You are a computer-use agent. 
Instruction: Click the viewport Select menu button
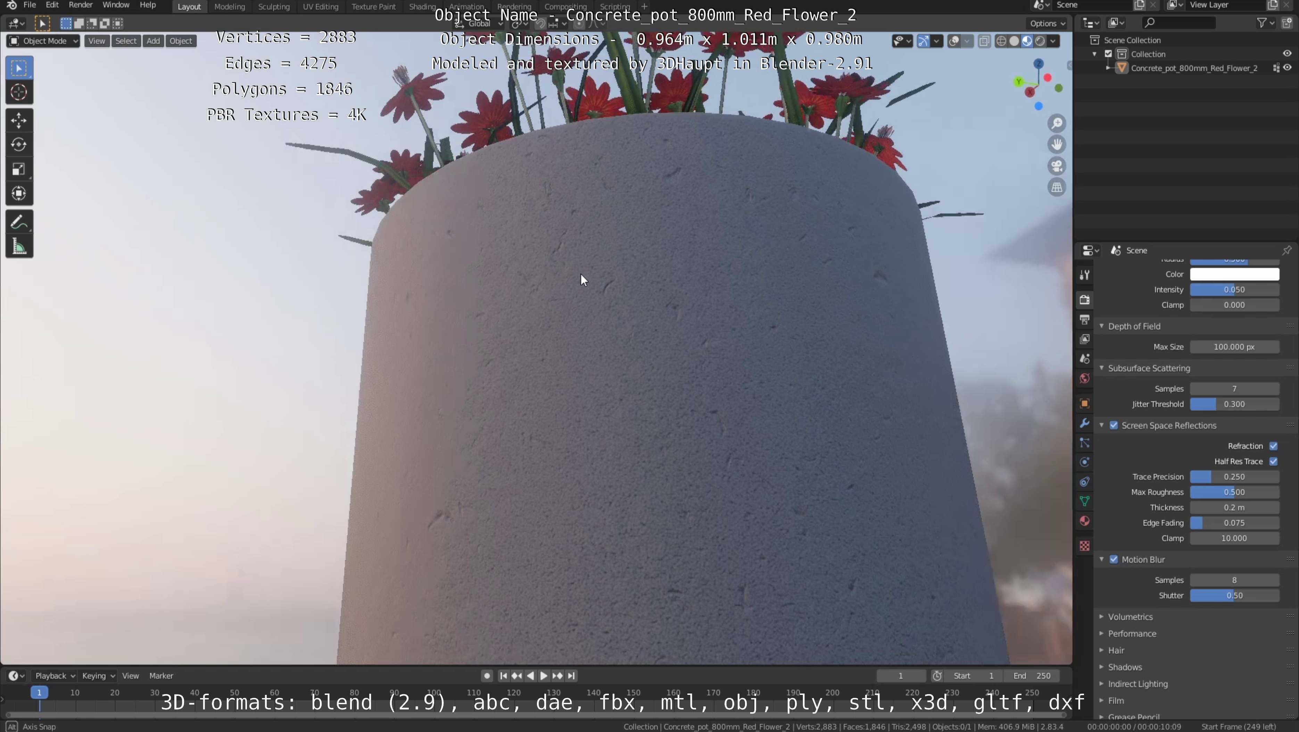[126, 41]
